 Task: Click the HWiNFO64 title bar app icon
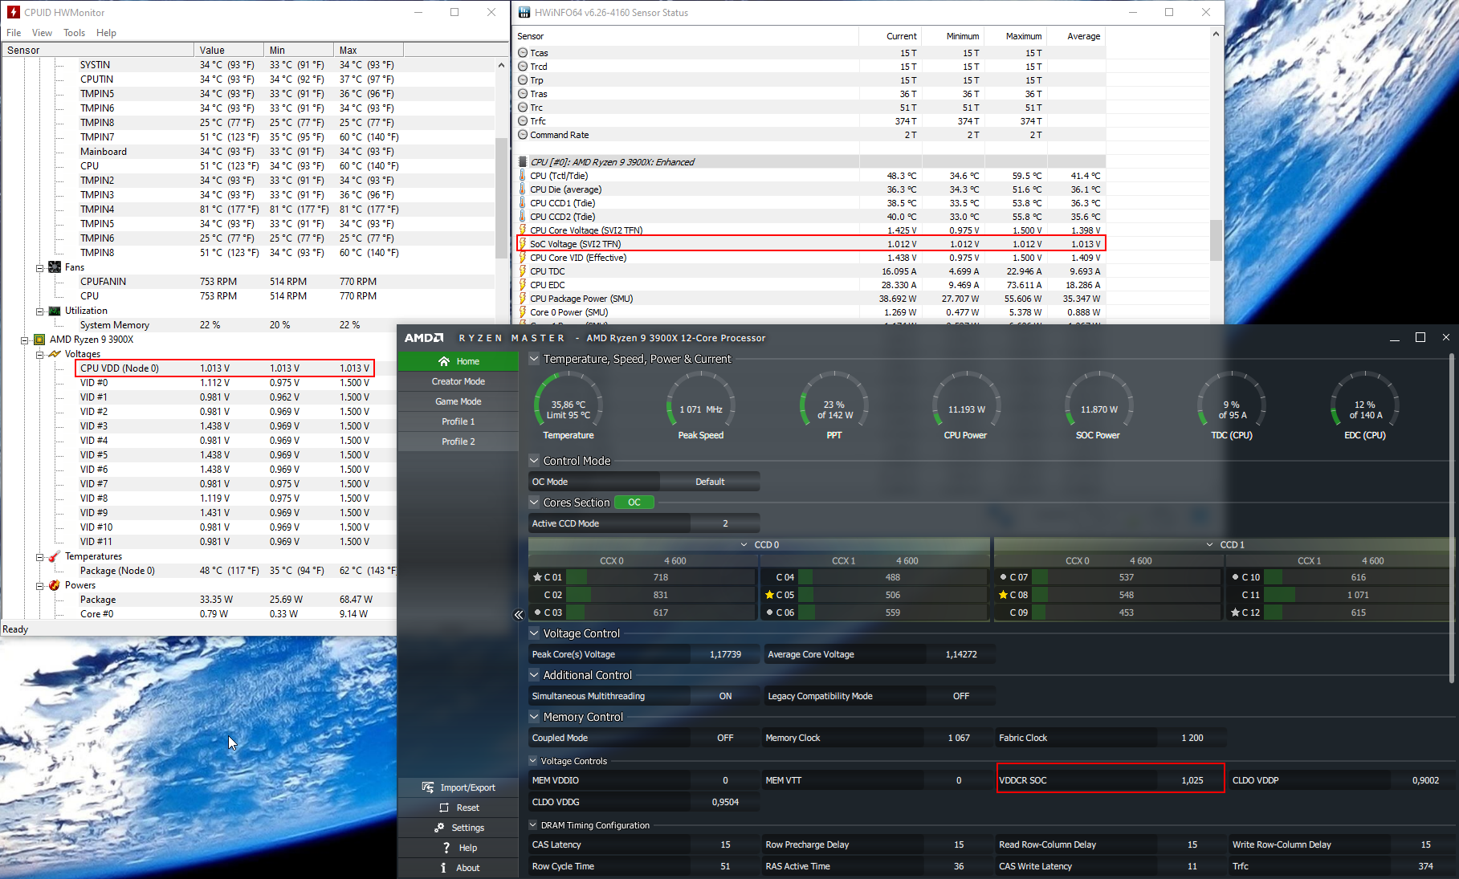coord(524,12)
